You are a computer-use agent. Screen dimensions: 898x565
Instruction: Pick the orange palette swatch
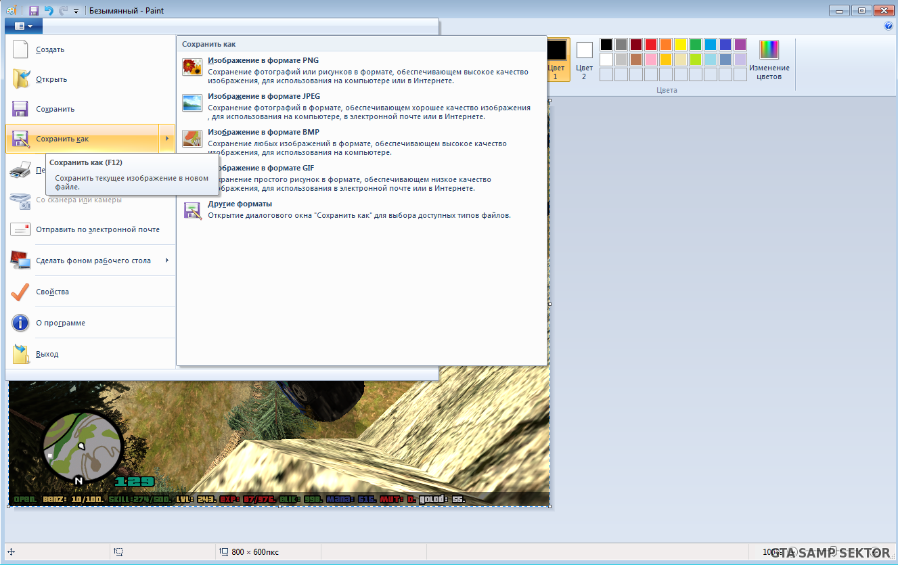[666, 45]
